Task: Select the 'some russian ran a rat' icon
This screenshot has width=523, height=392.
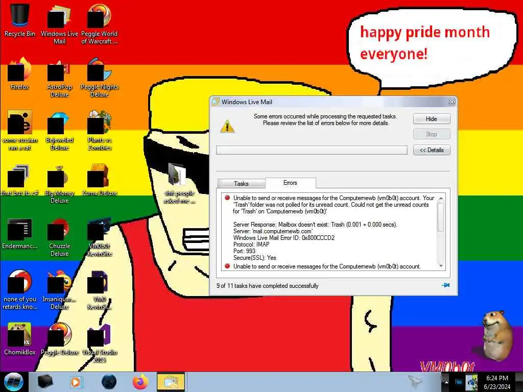Action: [20, 130]
